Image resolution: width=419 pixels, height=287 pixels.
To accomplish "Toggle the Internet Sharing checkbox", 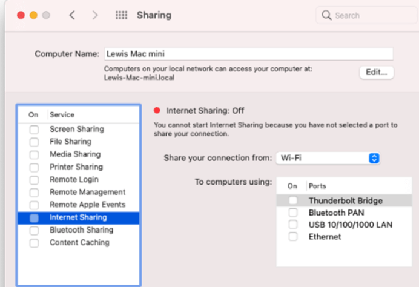I will (x=34, y=218).
